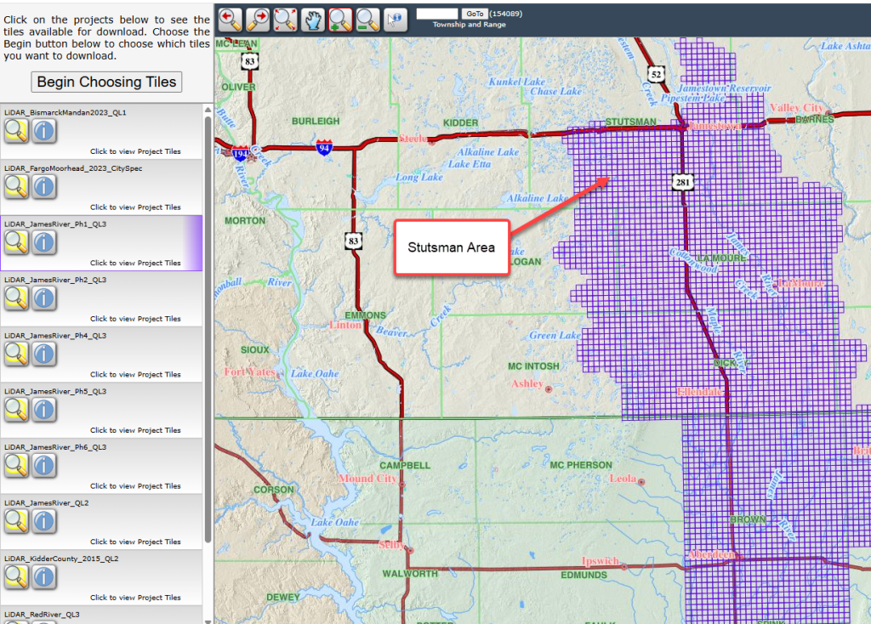Select the Pan hand tool
Screen dimensions: 871x624
pos(313,19)
